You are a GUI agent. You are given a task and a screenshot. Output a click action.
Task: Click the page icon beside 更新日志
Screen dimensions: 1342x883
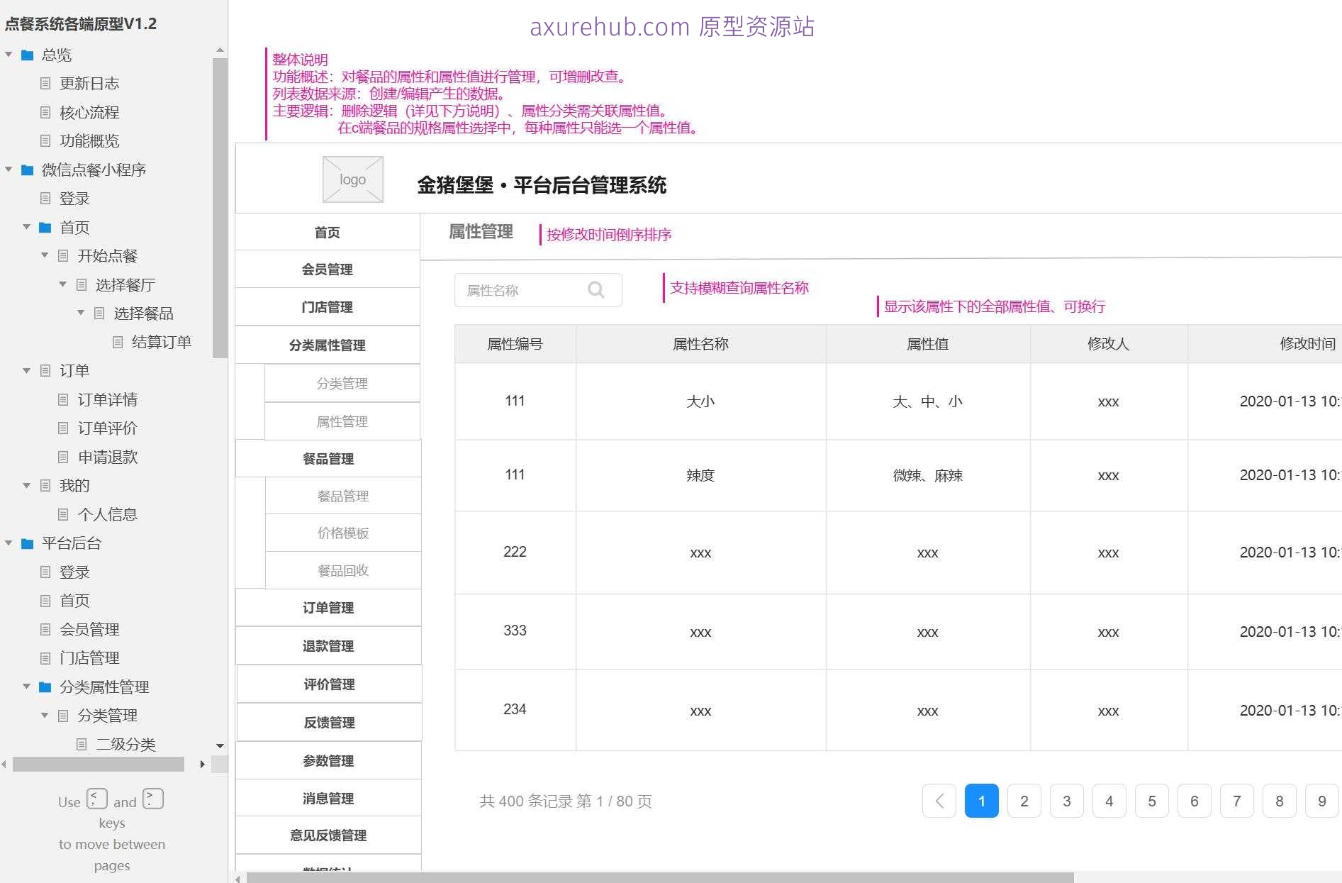pyautogui.click(x=45, y=84)
